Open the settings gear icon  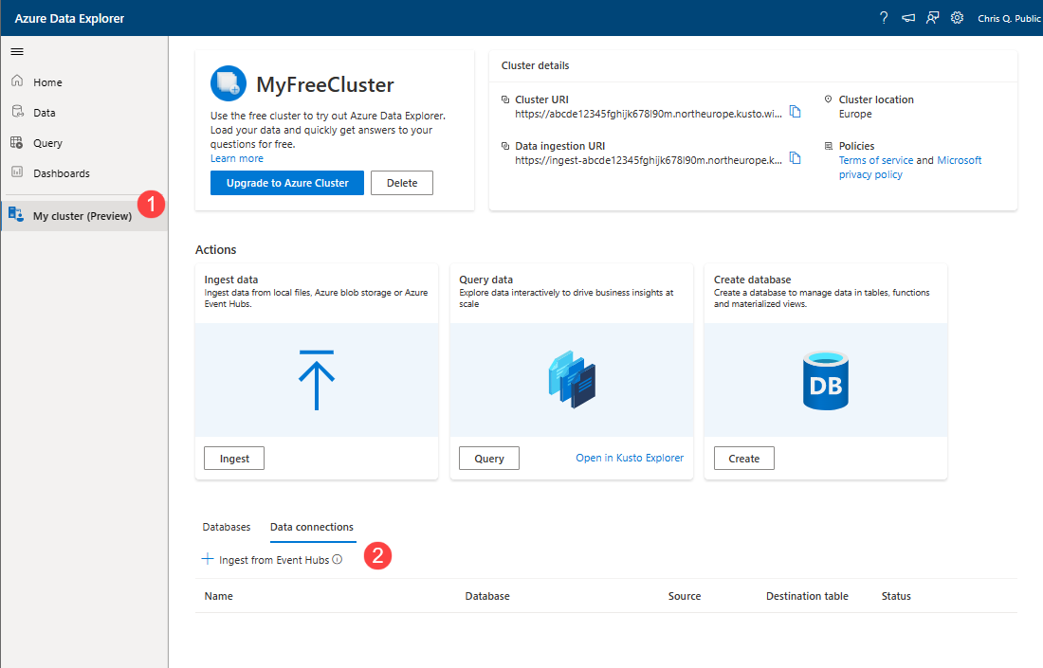pos(958,18)
